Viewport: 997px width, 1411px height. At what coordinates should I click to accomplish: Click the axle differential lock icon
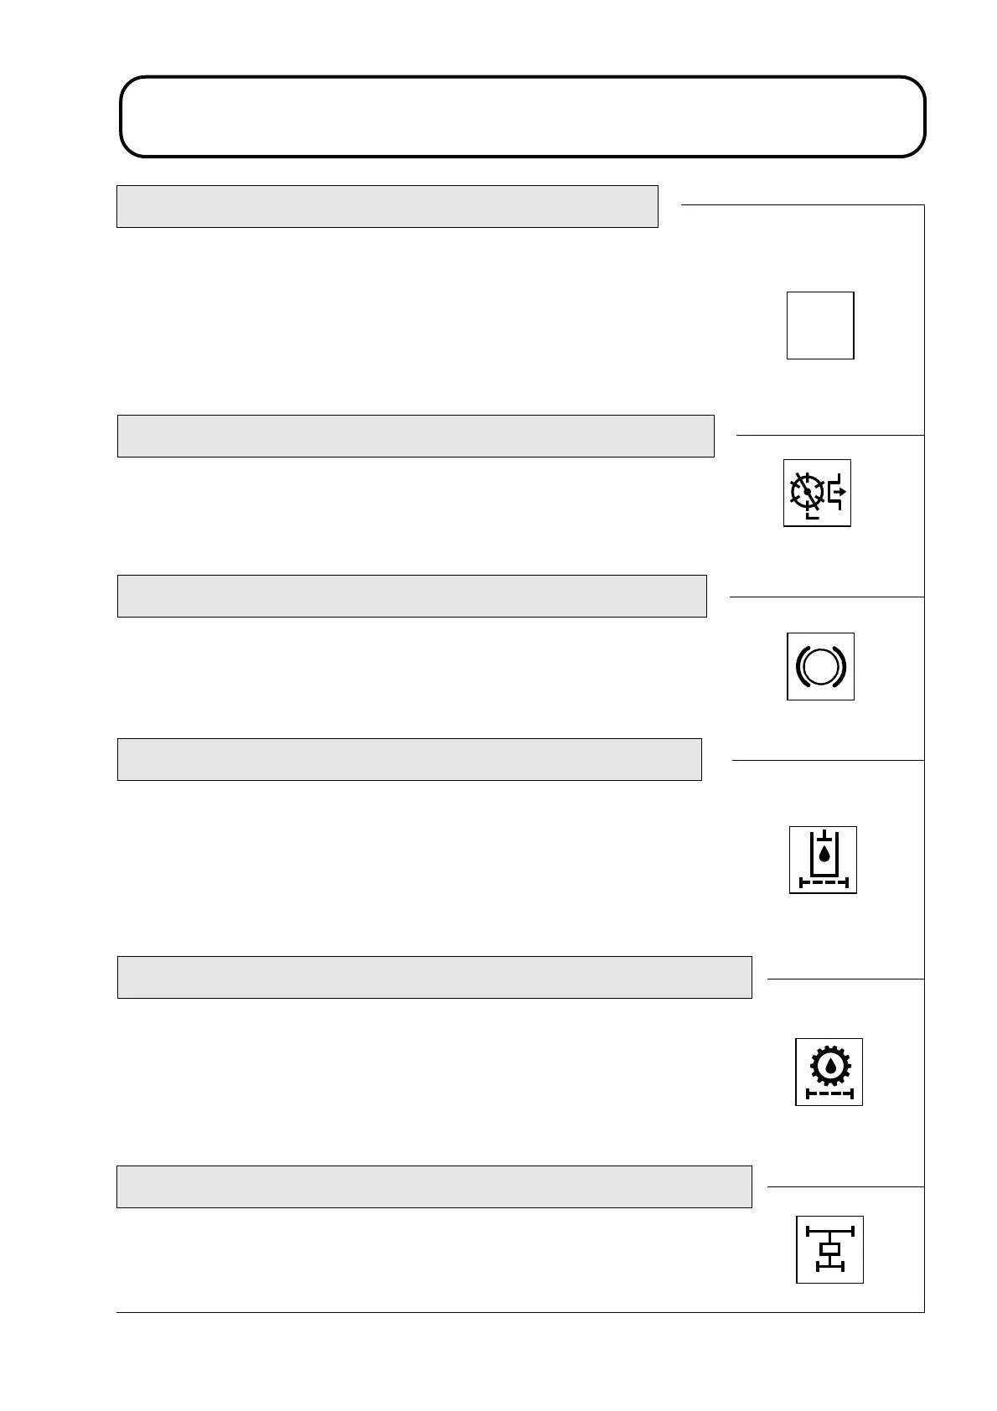point(829,1249)
